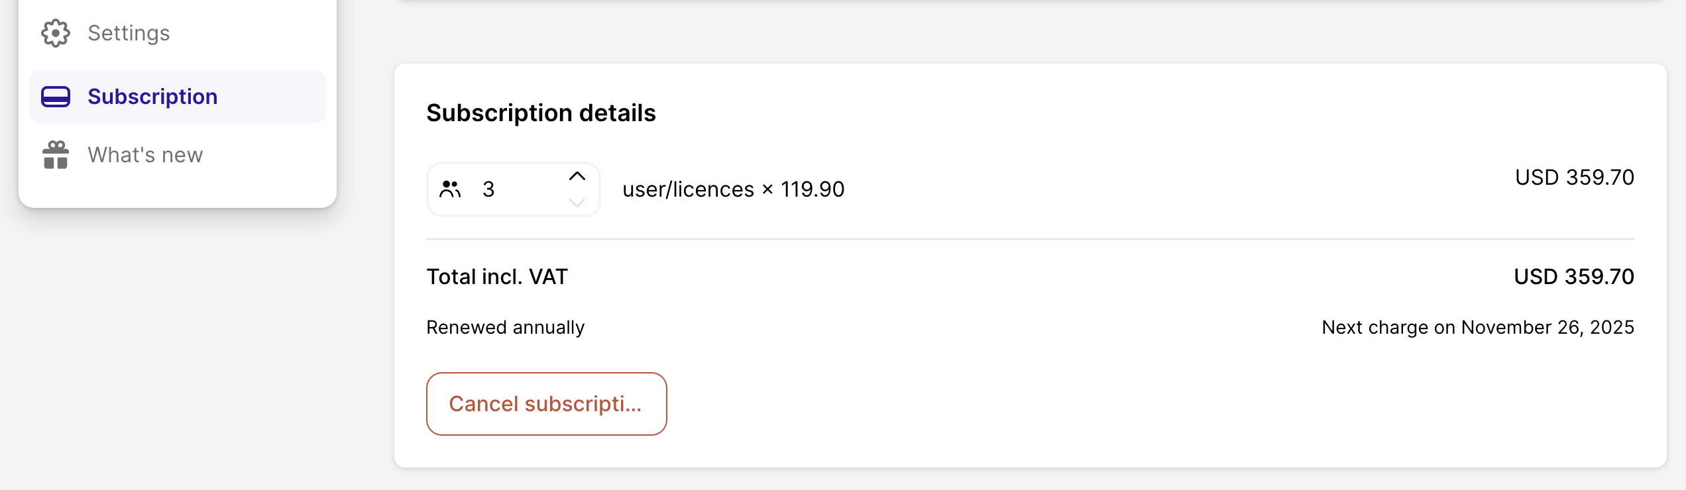Click the users icon in licence field
This screenshot has height=490, width=1686.
tap(450, 189)
